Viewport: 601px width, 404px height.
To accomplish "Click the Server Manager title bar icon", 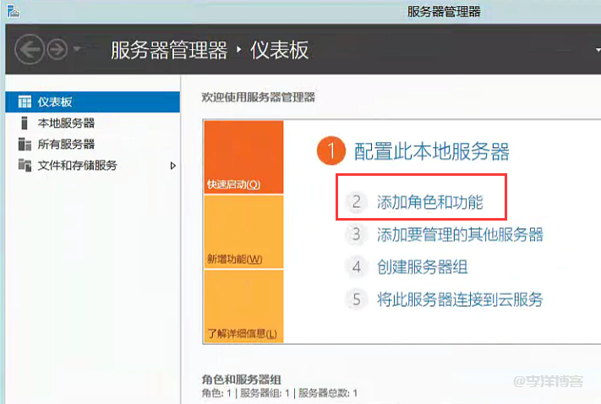I will (x=12, y=10).
